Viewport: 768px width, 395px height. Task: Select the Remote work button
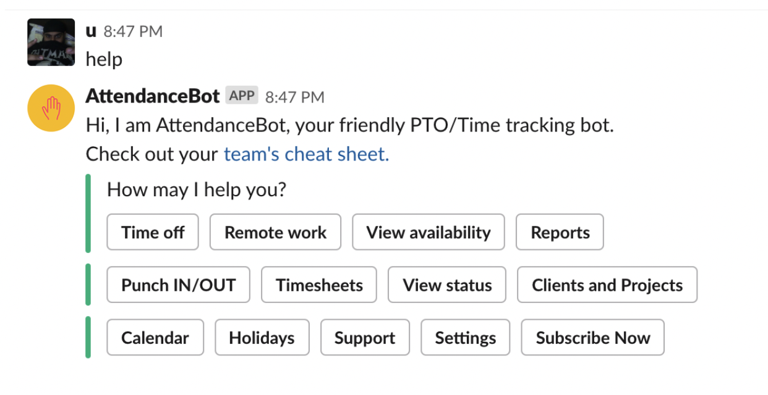click(275, 232)
